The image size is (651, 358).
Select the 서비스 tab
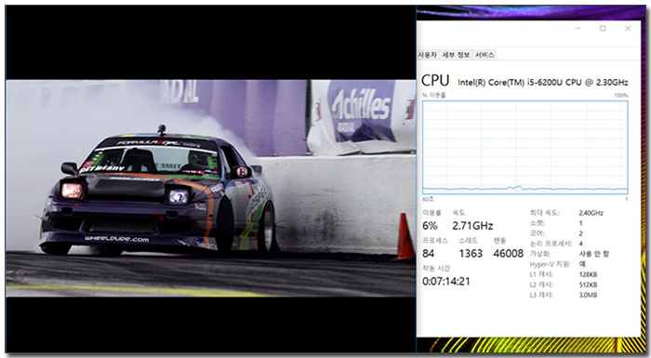(x=485, y=55)
